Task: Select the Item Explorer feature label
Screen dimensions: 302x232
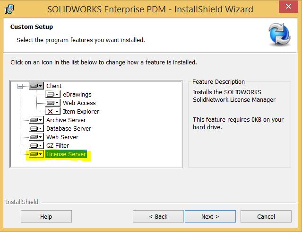Action: tap(81, 111)
